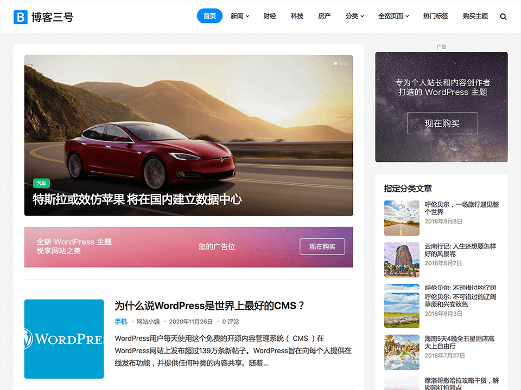The height and width of the screenshot is (390, 521).
Task: Switch to the second slider dot
Action: point(341,63)
